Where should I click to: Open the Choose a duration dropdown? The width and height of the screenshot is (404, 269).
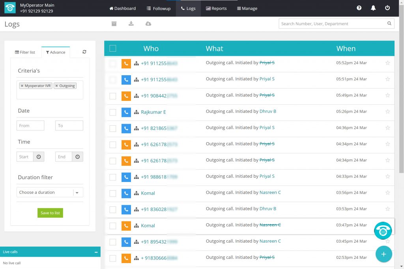click(x=50, y=192)
